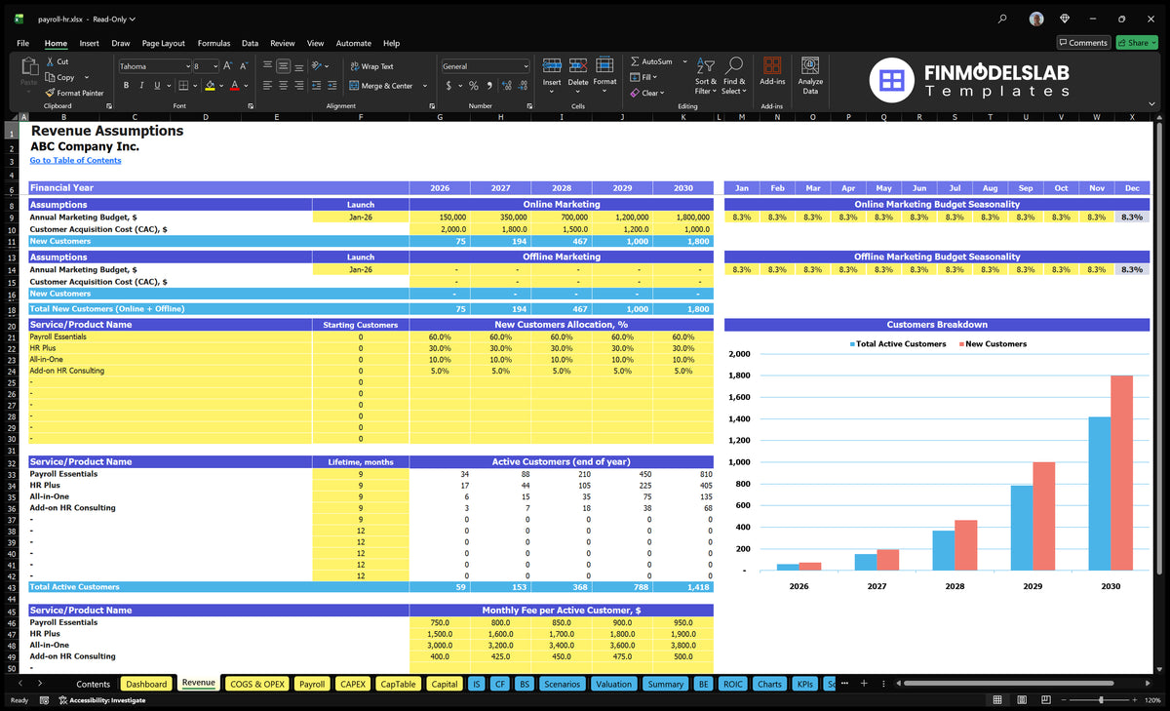
Task: Open the Font Color dropdown arrow
Action: point(246,86)
